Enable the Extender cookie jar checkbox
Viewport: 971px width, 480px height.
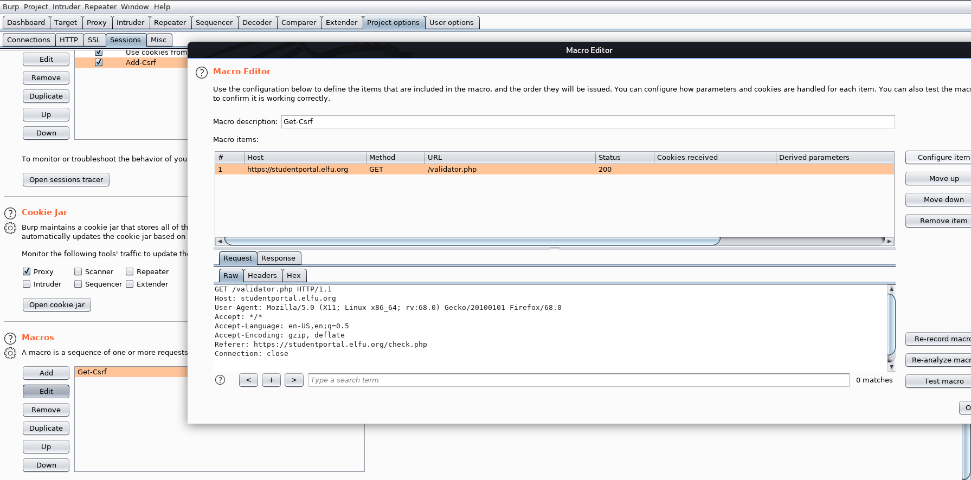pyautogui.click(x=130, y=284)
